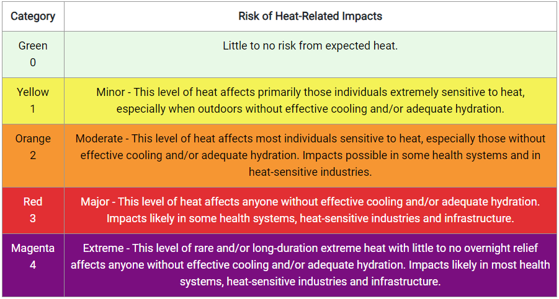Click the number 2 under Orange
Screen dimensions: 559x299
point(33,155)
